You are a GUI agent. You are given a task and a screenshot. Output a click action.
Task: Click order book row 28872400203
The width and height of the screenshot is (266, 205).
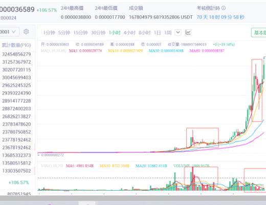16,109
